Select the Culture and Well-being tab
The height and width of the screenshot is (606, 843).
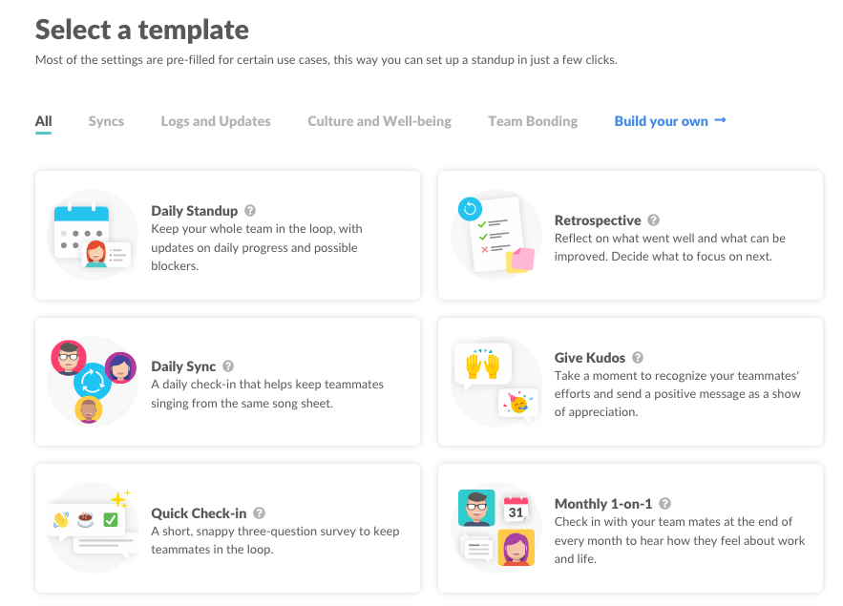click(x=379, y=121)
